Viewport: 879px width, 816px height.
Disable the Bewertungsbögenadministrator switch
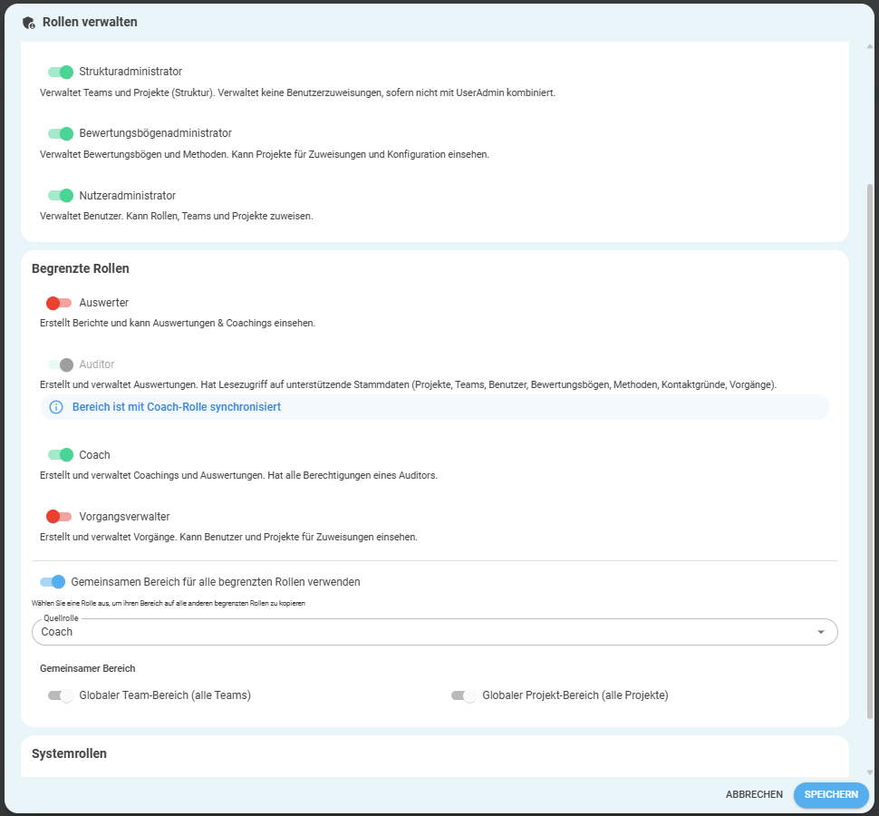point(61,133)
